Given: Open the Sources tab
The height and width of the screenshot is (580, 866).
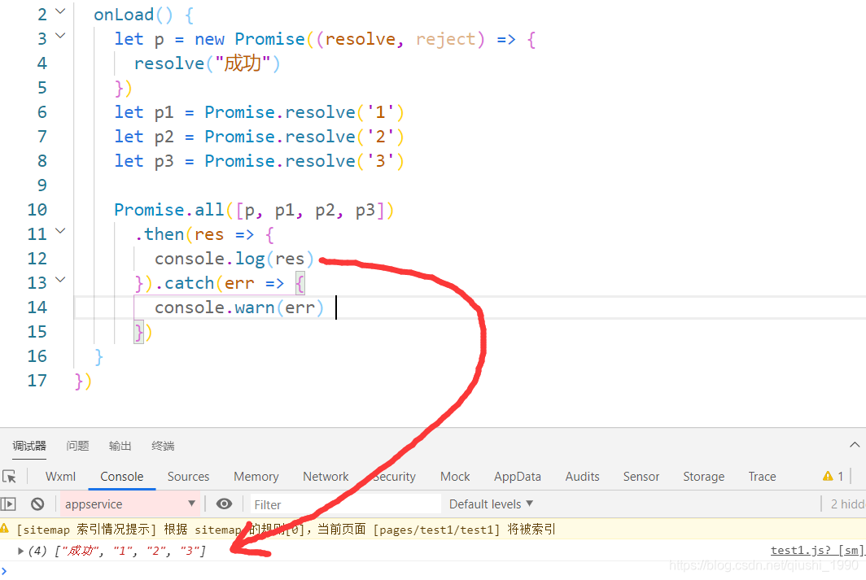Looking at the screenshot, I should pyautogui.click(x=188, y=476).
